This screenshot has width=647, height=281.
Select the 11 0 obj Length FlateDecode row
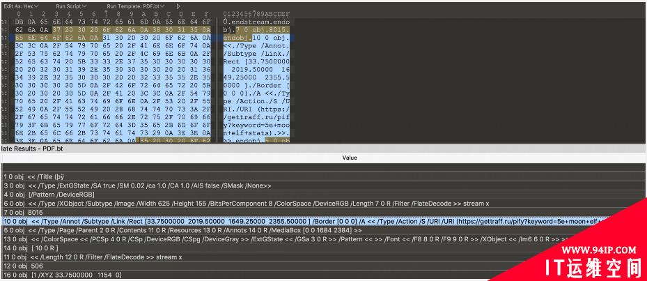(104, 257)
